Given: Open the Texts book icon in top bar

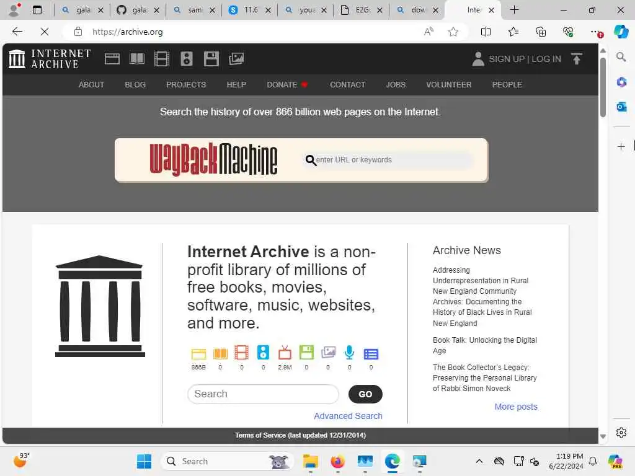Looking at the screenshot, I should pos(137,59).
